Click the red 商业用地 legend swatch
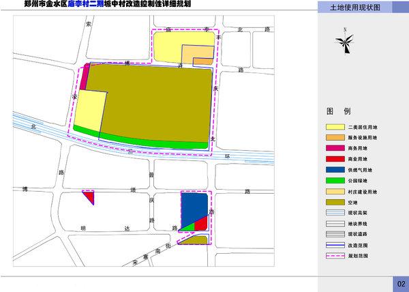Screen dimensions: 409x292 [x=335, y=159]
